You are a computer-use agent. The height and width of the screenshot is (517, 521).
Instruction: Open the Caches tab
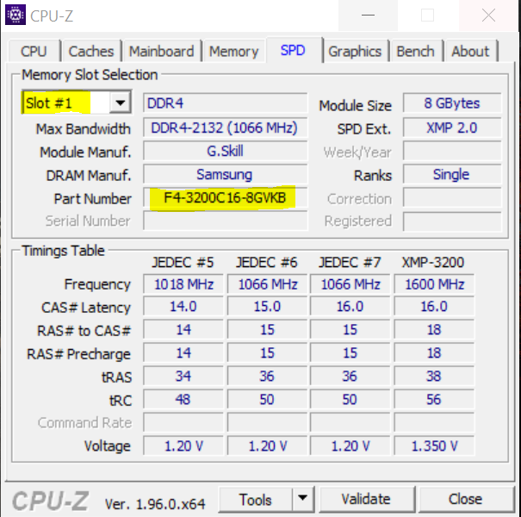coord(91,51)
